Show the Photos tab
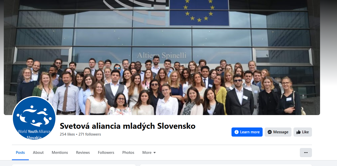 coord(128,153)
